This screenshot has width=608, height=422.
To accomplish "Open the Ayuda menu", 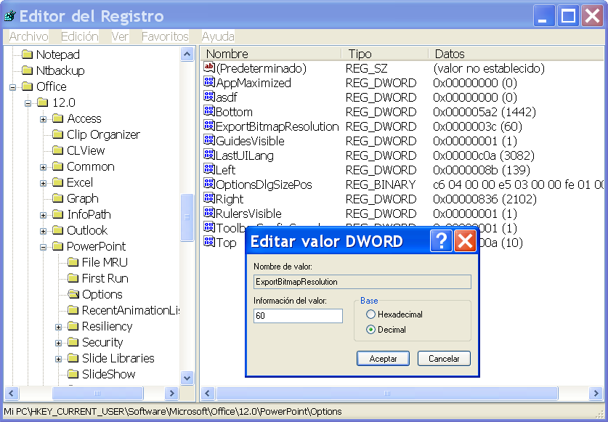I will pos(218,36).
